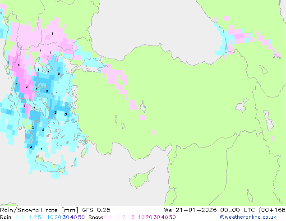Select the Snow legend value 50
This screenshot has height=221, width=286.
click(172, 217)
